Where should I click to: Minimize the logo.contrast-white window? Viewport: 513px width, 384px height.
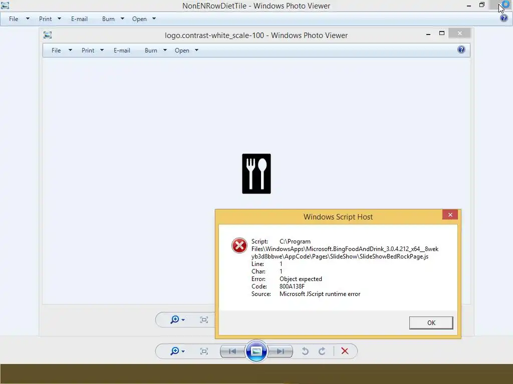coord(428,34)
